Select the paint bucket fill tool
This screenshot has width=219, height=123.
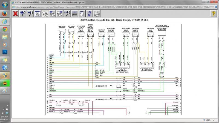click(82, 14)
